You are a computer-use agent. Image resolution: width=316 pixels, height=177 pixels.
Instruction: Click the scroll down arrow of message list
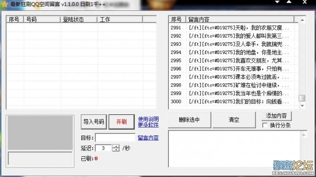coord(302,106)
